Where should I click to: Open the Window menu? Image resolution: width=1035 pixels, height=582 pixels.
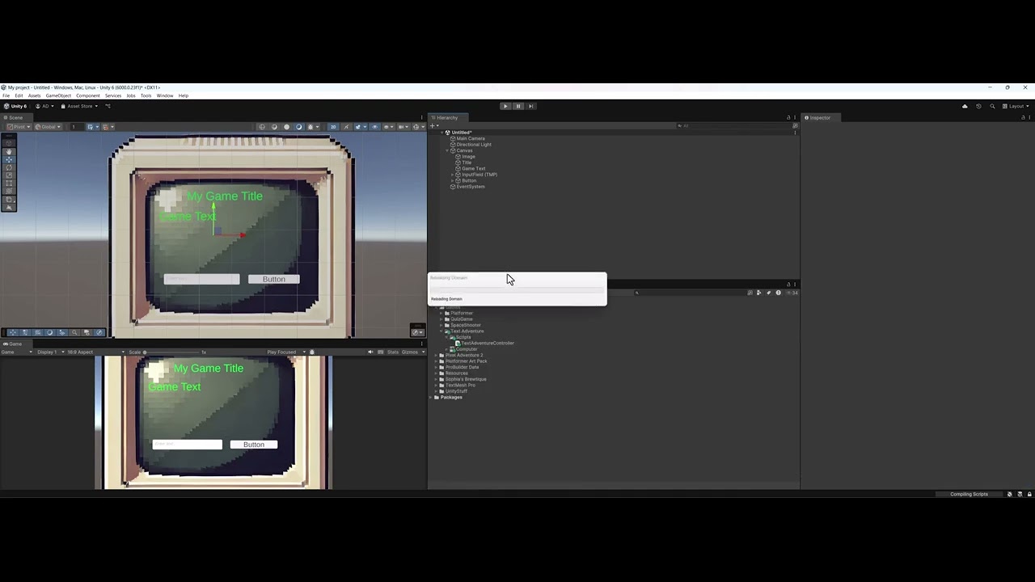[165, 95]
